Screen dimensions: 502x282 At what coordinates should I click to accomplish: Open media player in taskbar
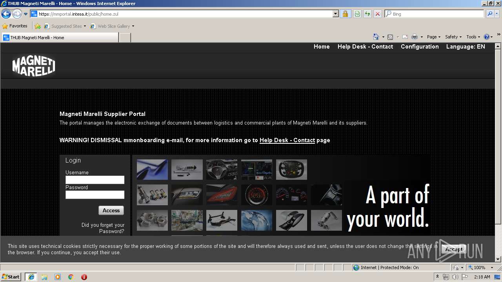point(58,277)
